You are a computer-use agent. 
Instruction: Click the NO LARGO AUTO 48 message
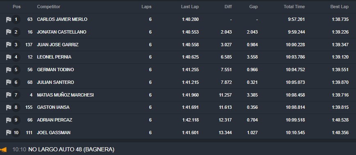pyautogui.click(x=71, y=150)
